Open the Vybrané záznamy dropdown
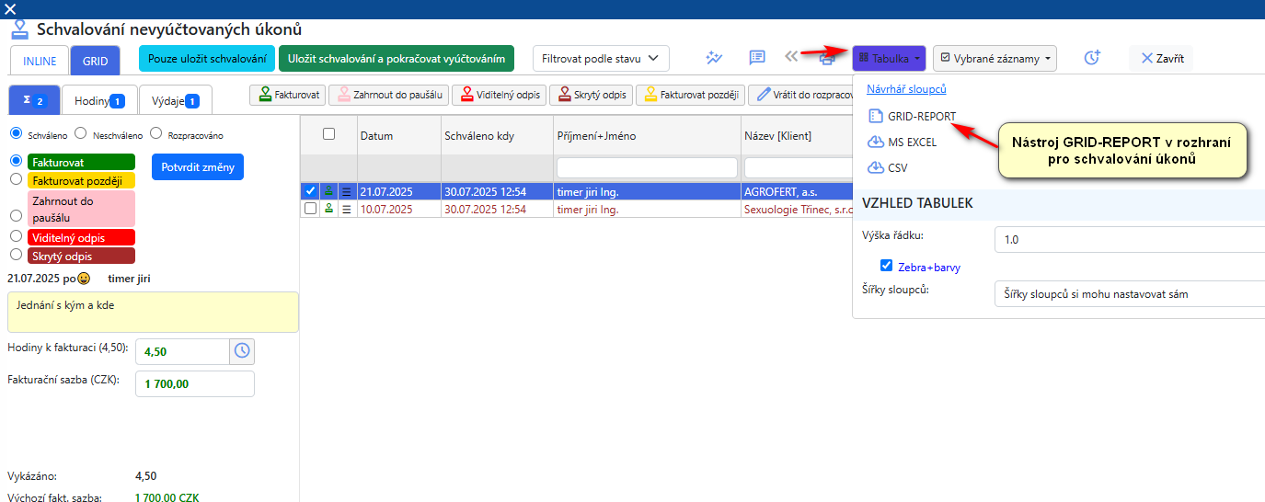This screenshot has height=502, width=1265. [995, 59]
